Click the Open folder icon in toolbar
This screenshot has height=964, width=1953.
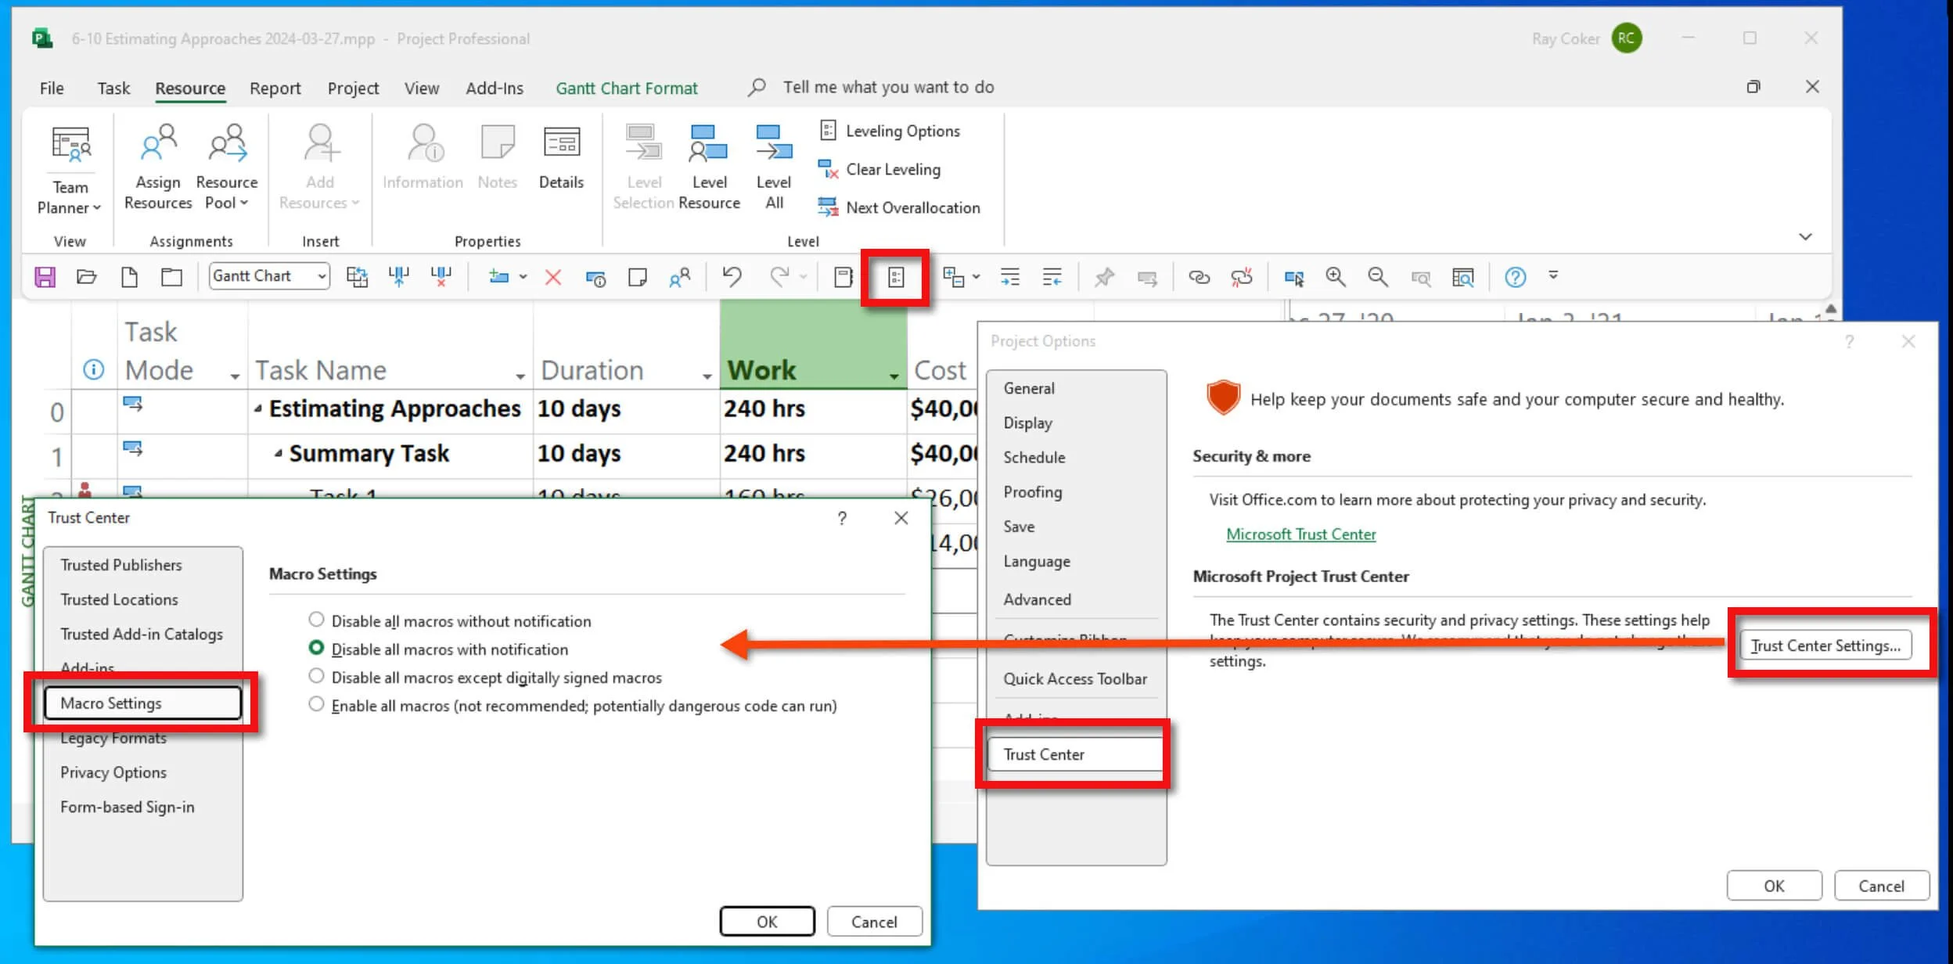click(86, 276)
